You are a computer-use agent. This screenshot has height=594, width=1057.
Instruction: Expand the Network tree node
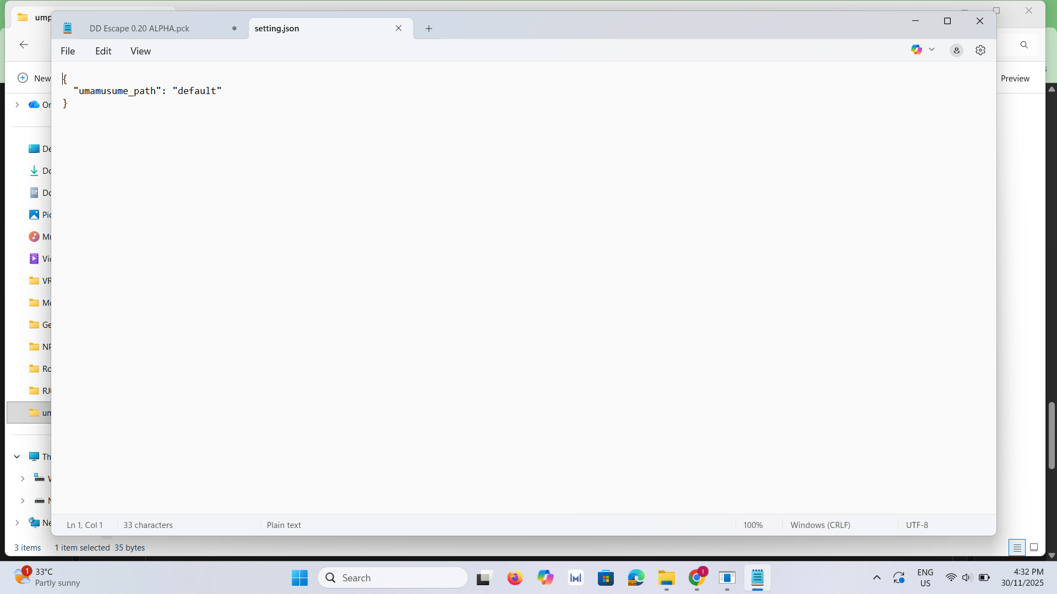point(17,522)
